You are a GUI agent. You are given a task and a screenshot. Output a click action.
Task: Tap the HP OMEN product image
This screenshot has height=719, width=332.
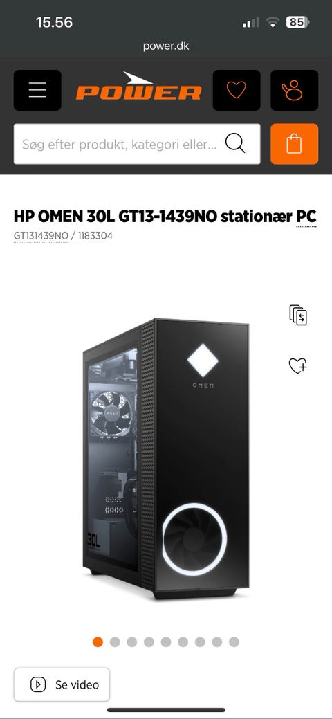pyautogui.click(x=166, y=459)
